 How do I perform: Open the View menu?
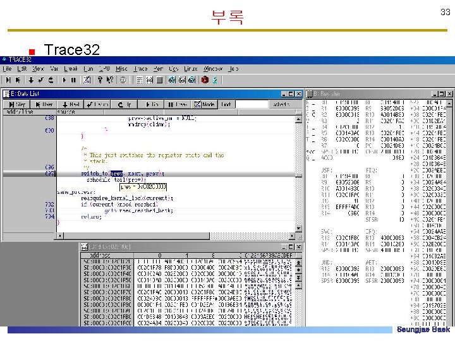(38, 69)
